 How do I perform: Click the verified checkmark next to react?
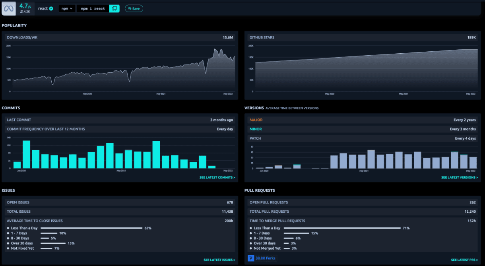(x=51, y=8)
